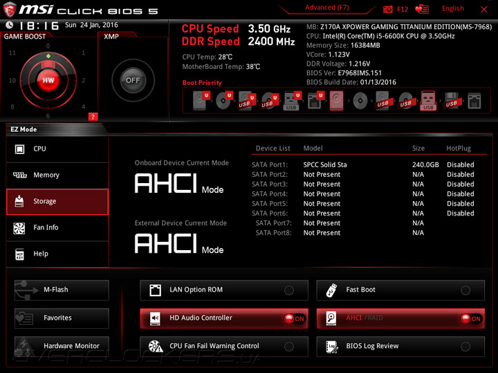Take a screenshot with the F12 camera icon
Viewport: 498px width, 373px height.
[388, 9]
